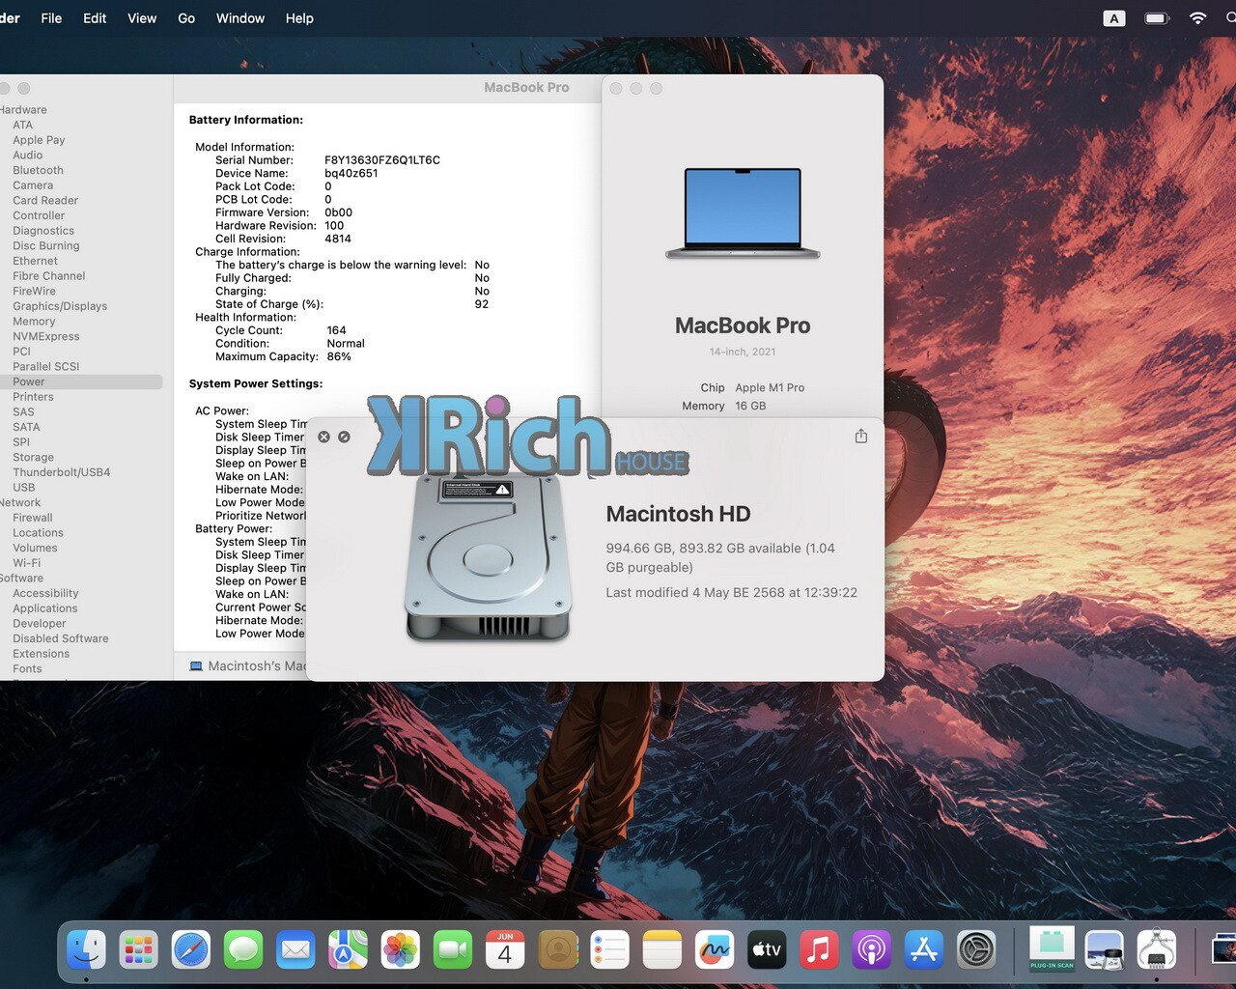Open Contacts from the Dock
Screen dimensions: 1236x989
click(557, 950)
